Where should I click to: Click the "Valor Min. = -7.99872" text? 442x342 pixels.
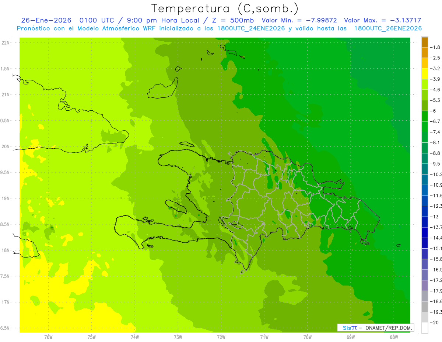coord(299,20)
